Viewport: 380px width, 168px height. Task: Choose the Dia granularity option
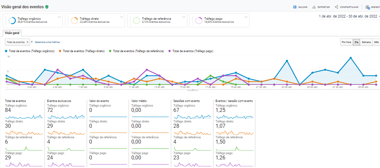[x=356, y=42]
